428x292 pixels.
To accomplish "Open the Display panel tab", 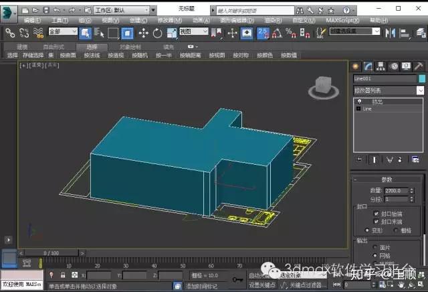I will tap(406, 66).
